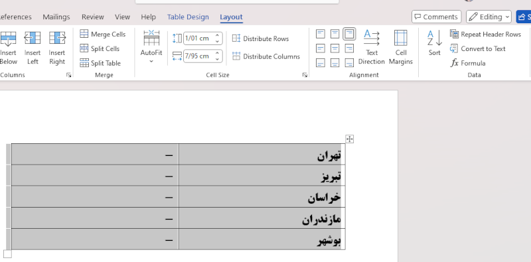Click the Comments button

click(x=437, y=17)
